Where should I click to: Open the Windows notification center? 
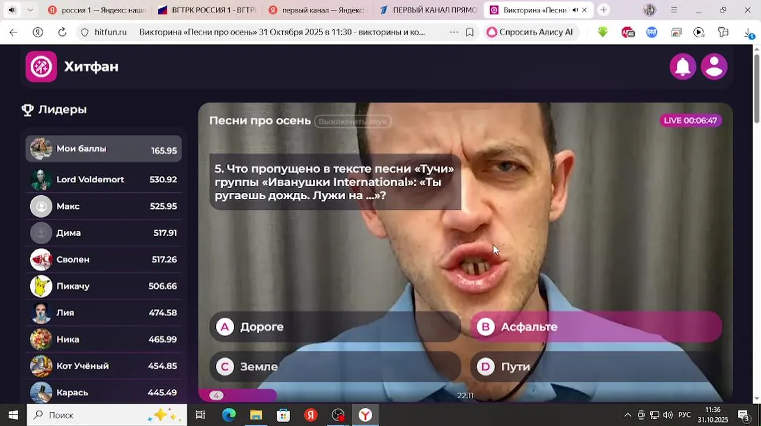[x=744, y=415]
